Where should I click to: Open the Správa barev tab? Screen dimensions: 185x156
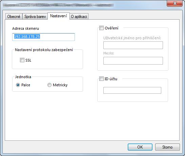click(35, 17)
